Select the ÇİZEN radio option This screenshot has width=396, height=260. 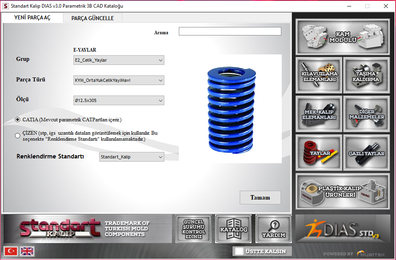tap(17, 136)
